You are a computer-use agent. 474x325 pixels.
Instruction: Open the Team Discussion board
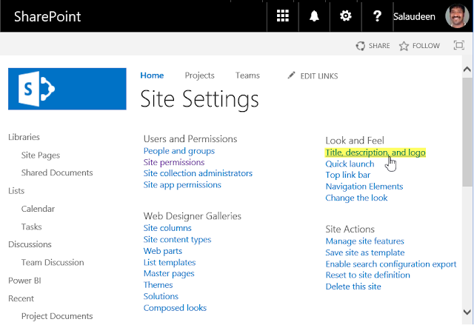coord(53,263)
